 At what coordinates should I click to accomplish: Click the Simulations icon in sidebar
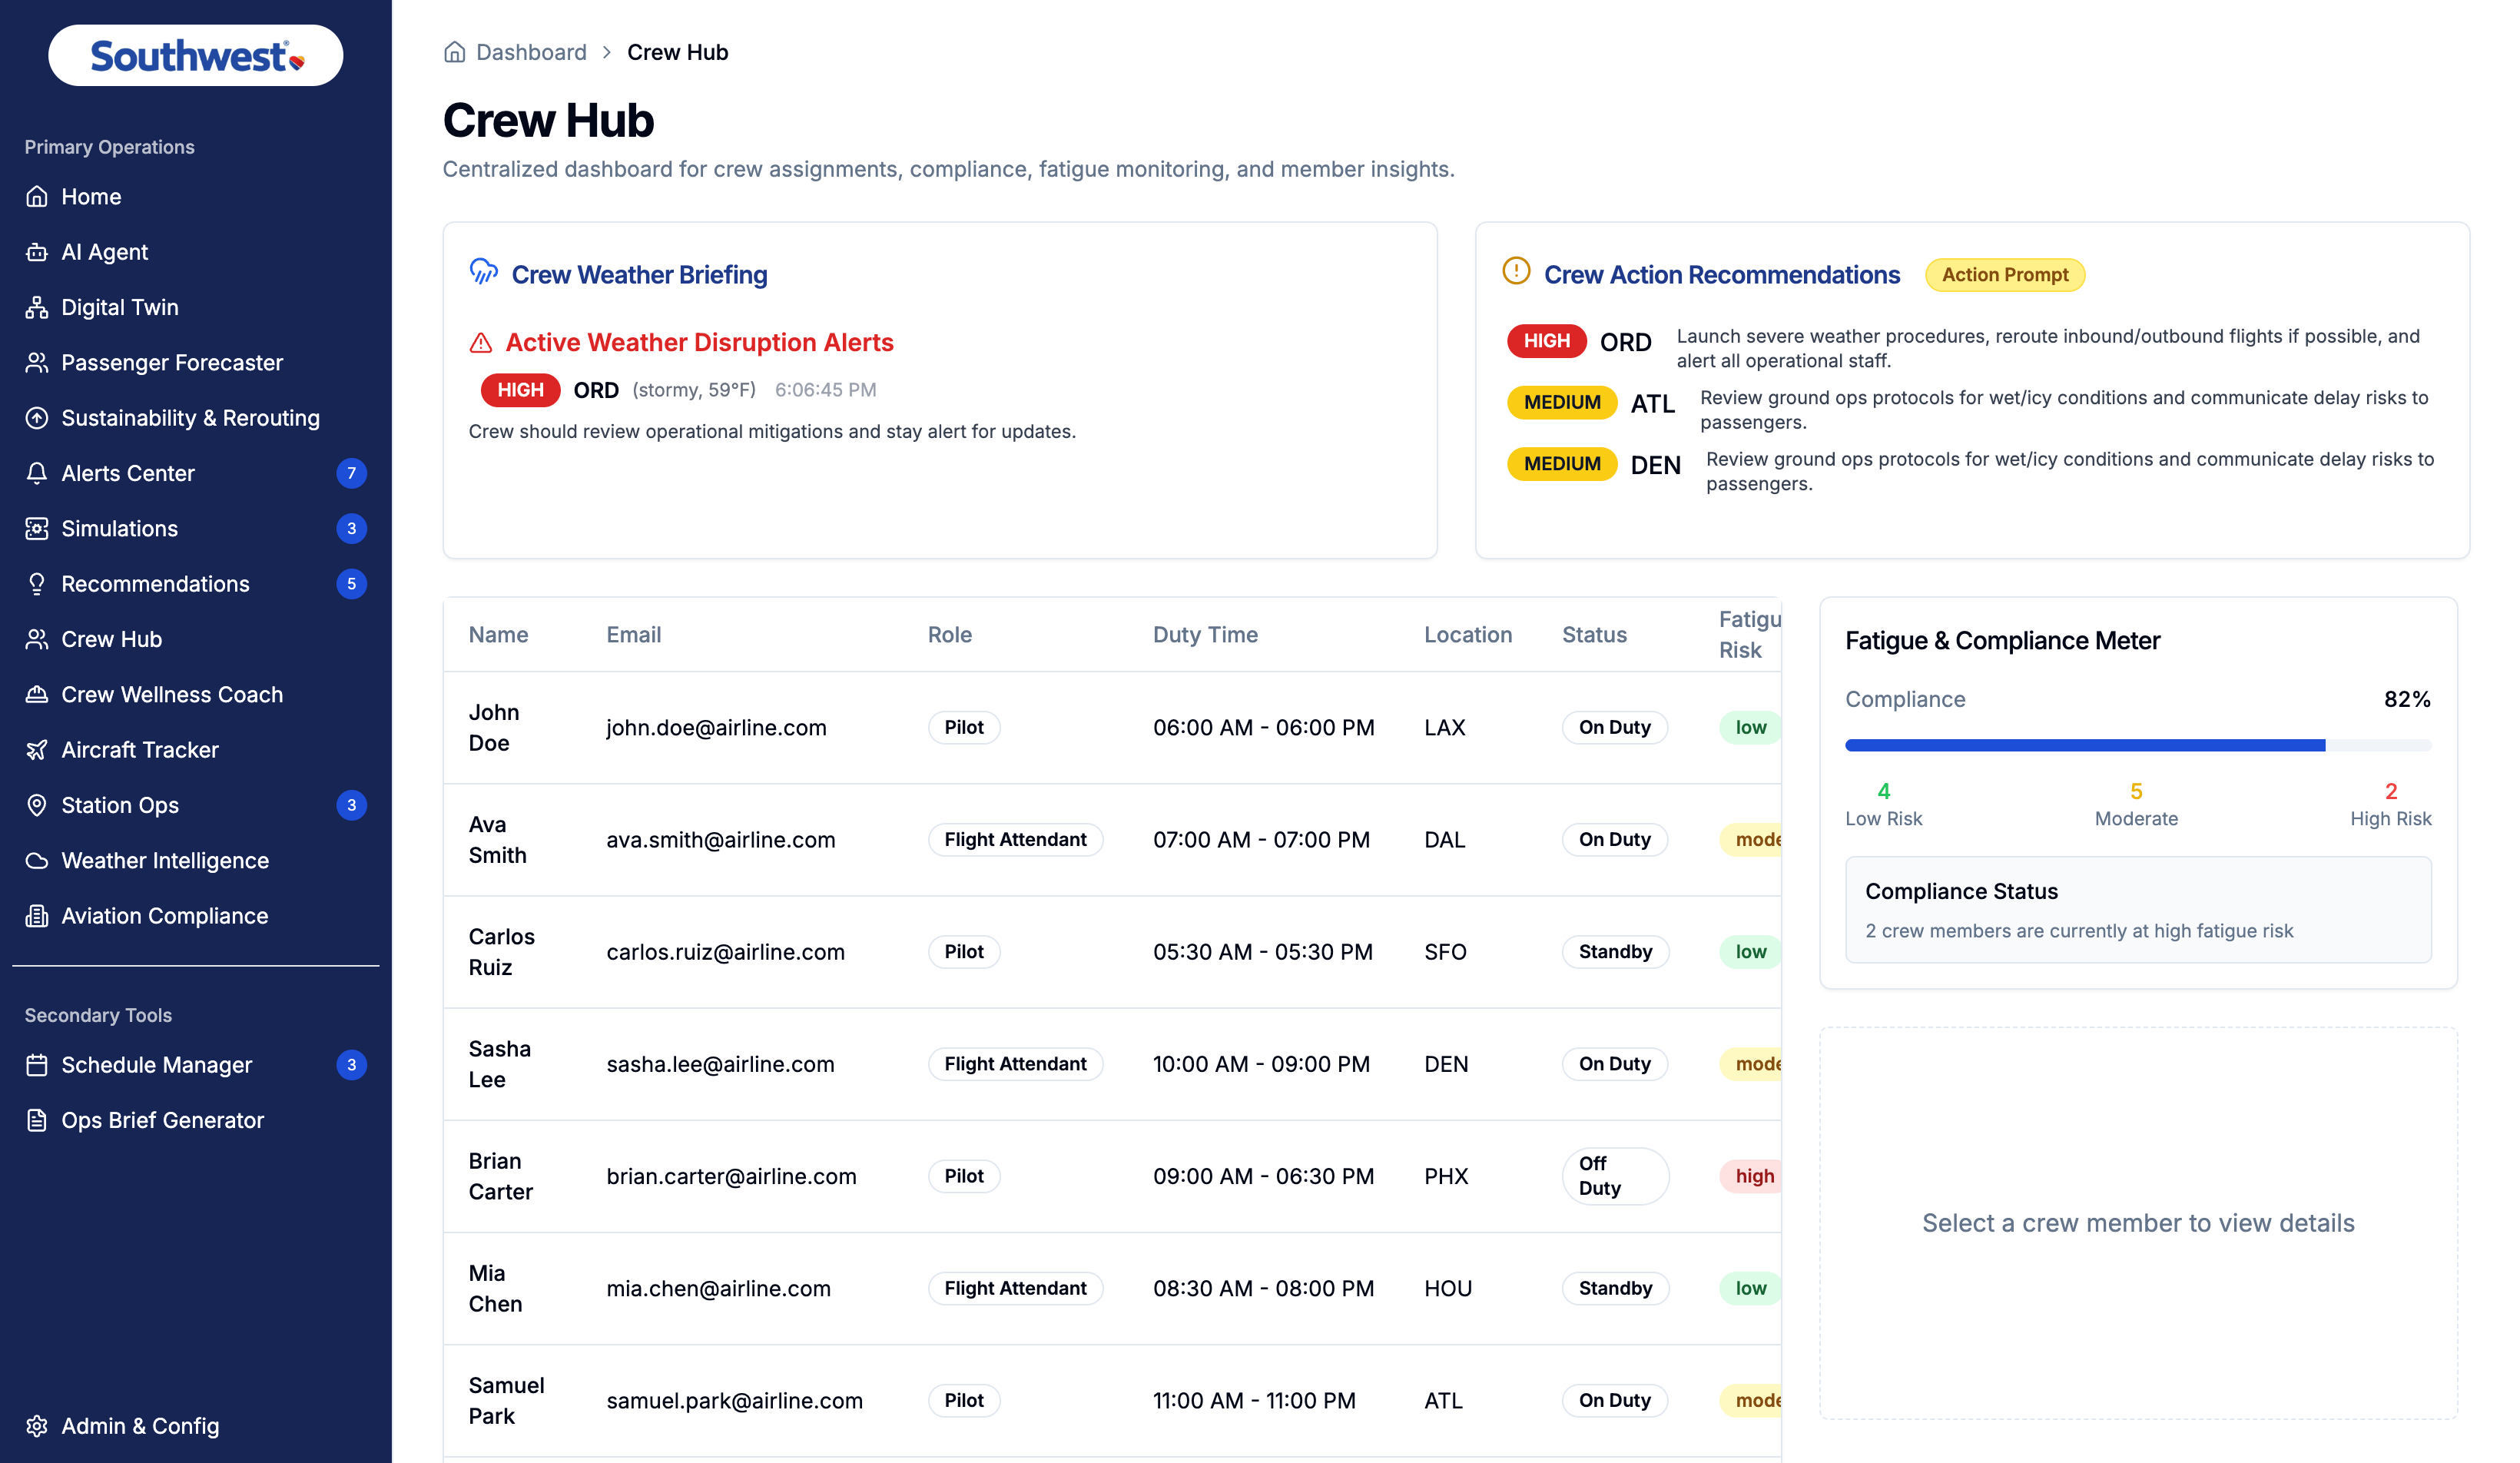click(x=37, y=529)
